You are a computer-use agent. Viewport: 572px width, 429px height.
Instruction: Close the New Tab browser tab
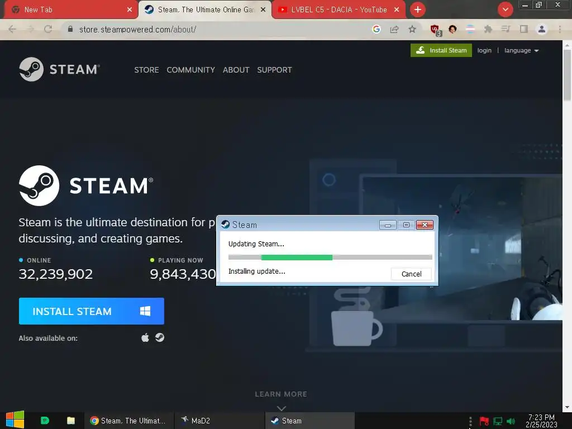(130, 10)
